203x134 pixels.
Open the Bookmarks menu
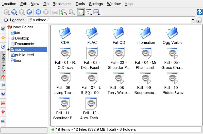[x=62, y=4]
